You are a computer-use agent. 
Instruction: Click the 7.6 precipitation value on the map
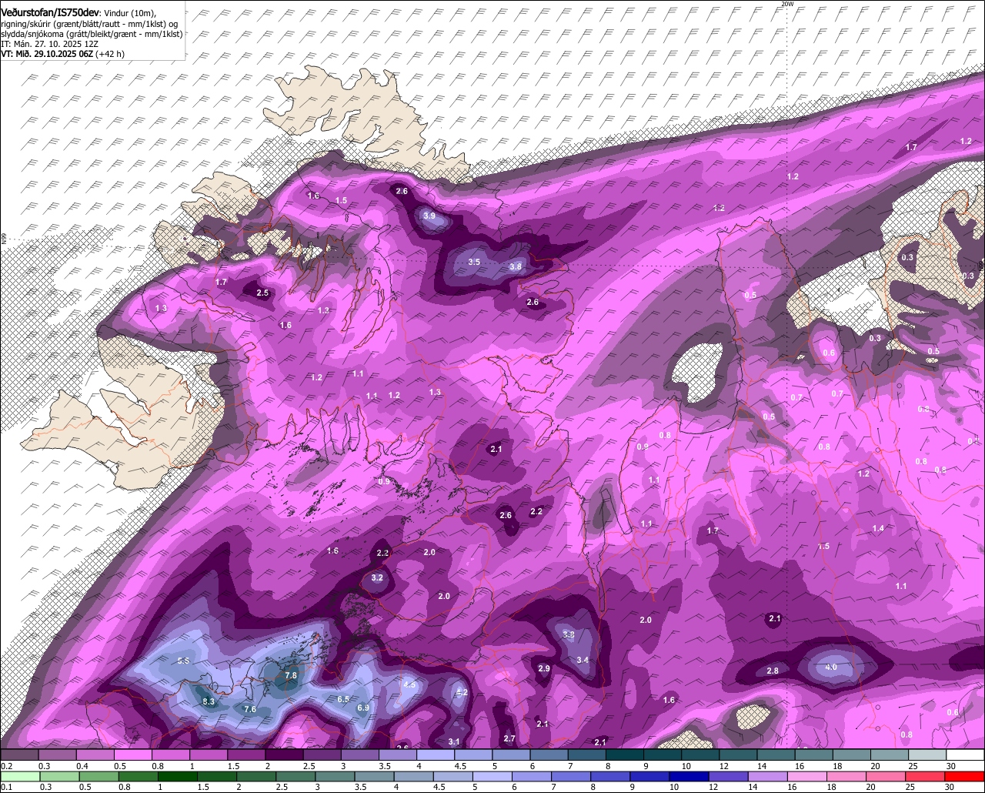click(250, 709)
